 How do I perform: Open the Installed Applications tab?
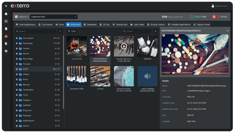[x=179, y=24]
